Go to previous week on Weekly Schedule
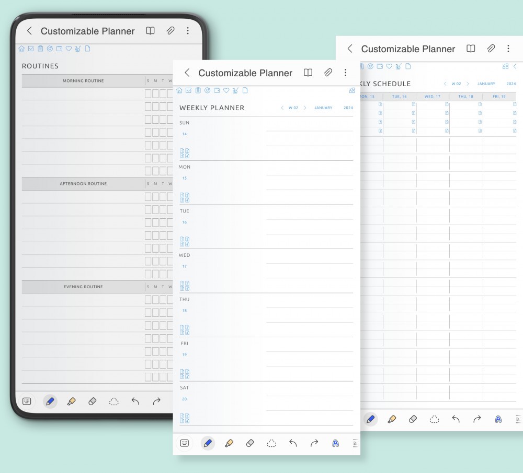 click(x=445, y=84)
